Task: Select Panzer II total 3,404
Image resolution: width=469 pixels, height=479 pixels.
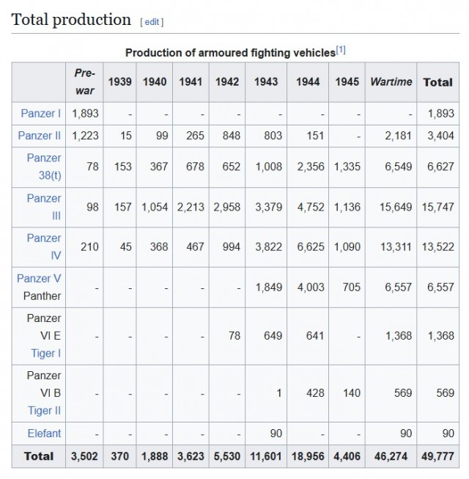Action: pyautogui.click(x=440, y=136)
